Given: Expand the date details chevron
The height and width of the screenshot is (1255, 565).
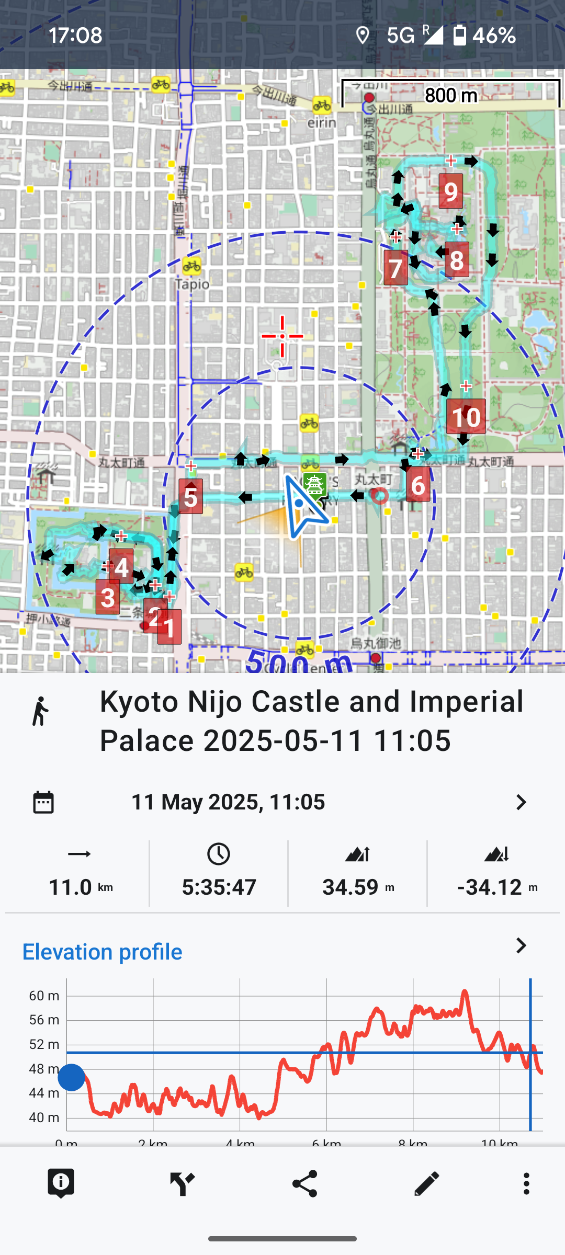Looking at the screenshot, I should click(521, 802).
